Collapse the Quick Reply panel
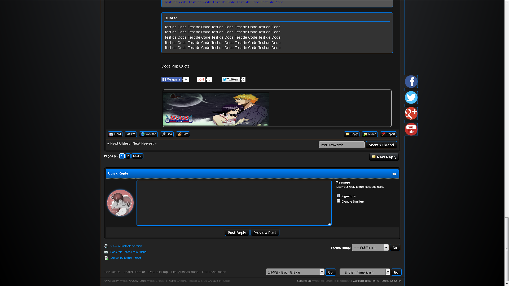This screenshot has width=509, height=286. pos(394,174)
